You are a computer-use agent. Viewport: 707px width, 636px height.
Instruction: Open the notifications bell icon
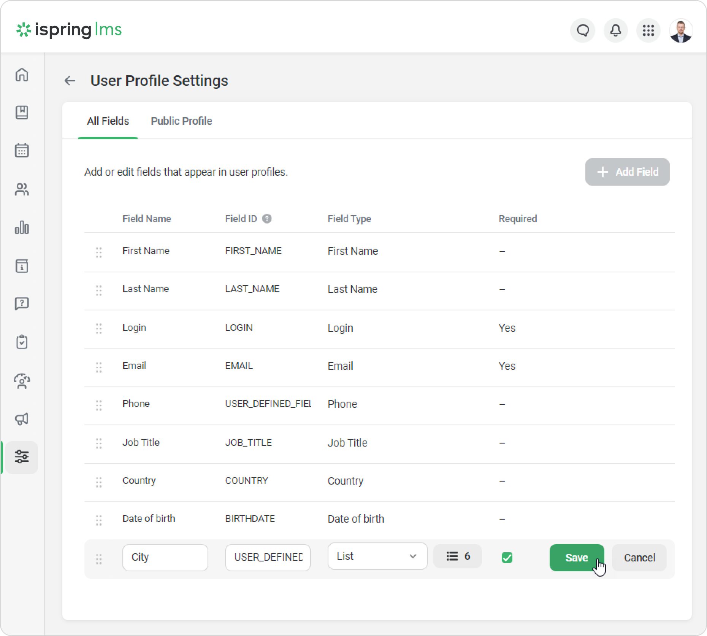coord(615,30)
